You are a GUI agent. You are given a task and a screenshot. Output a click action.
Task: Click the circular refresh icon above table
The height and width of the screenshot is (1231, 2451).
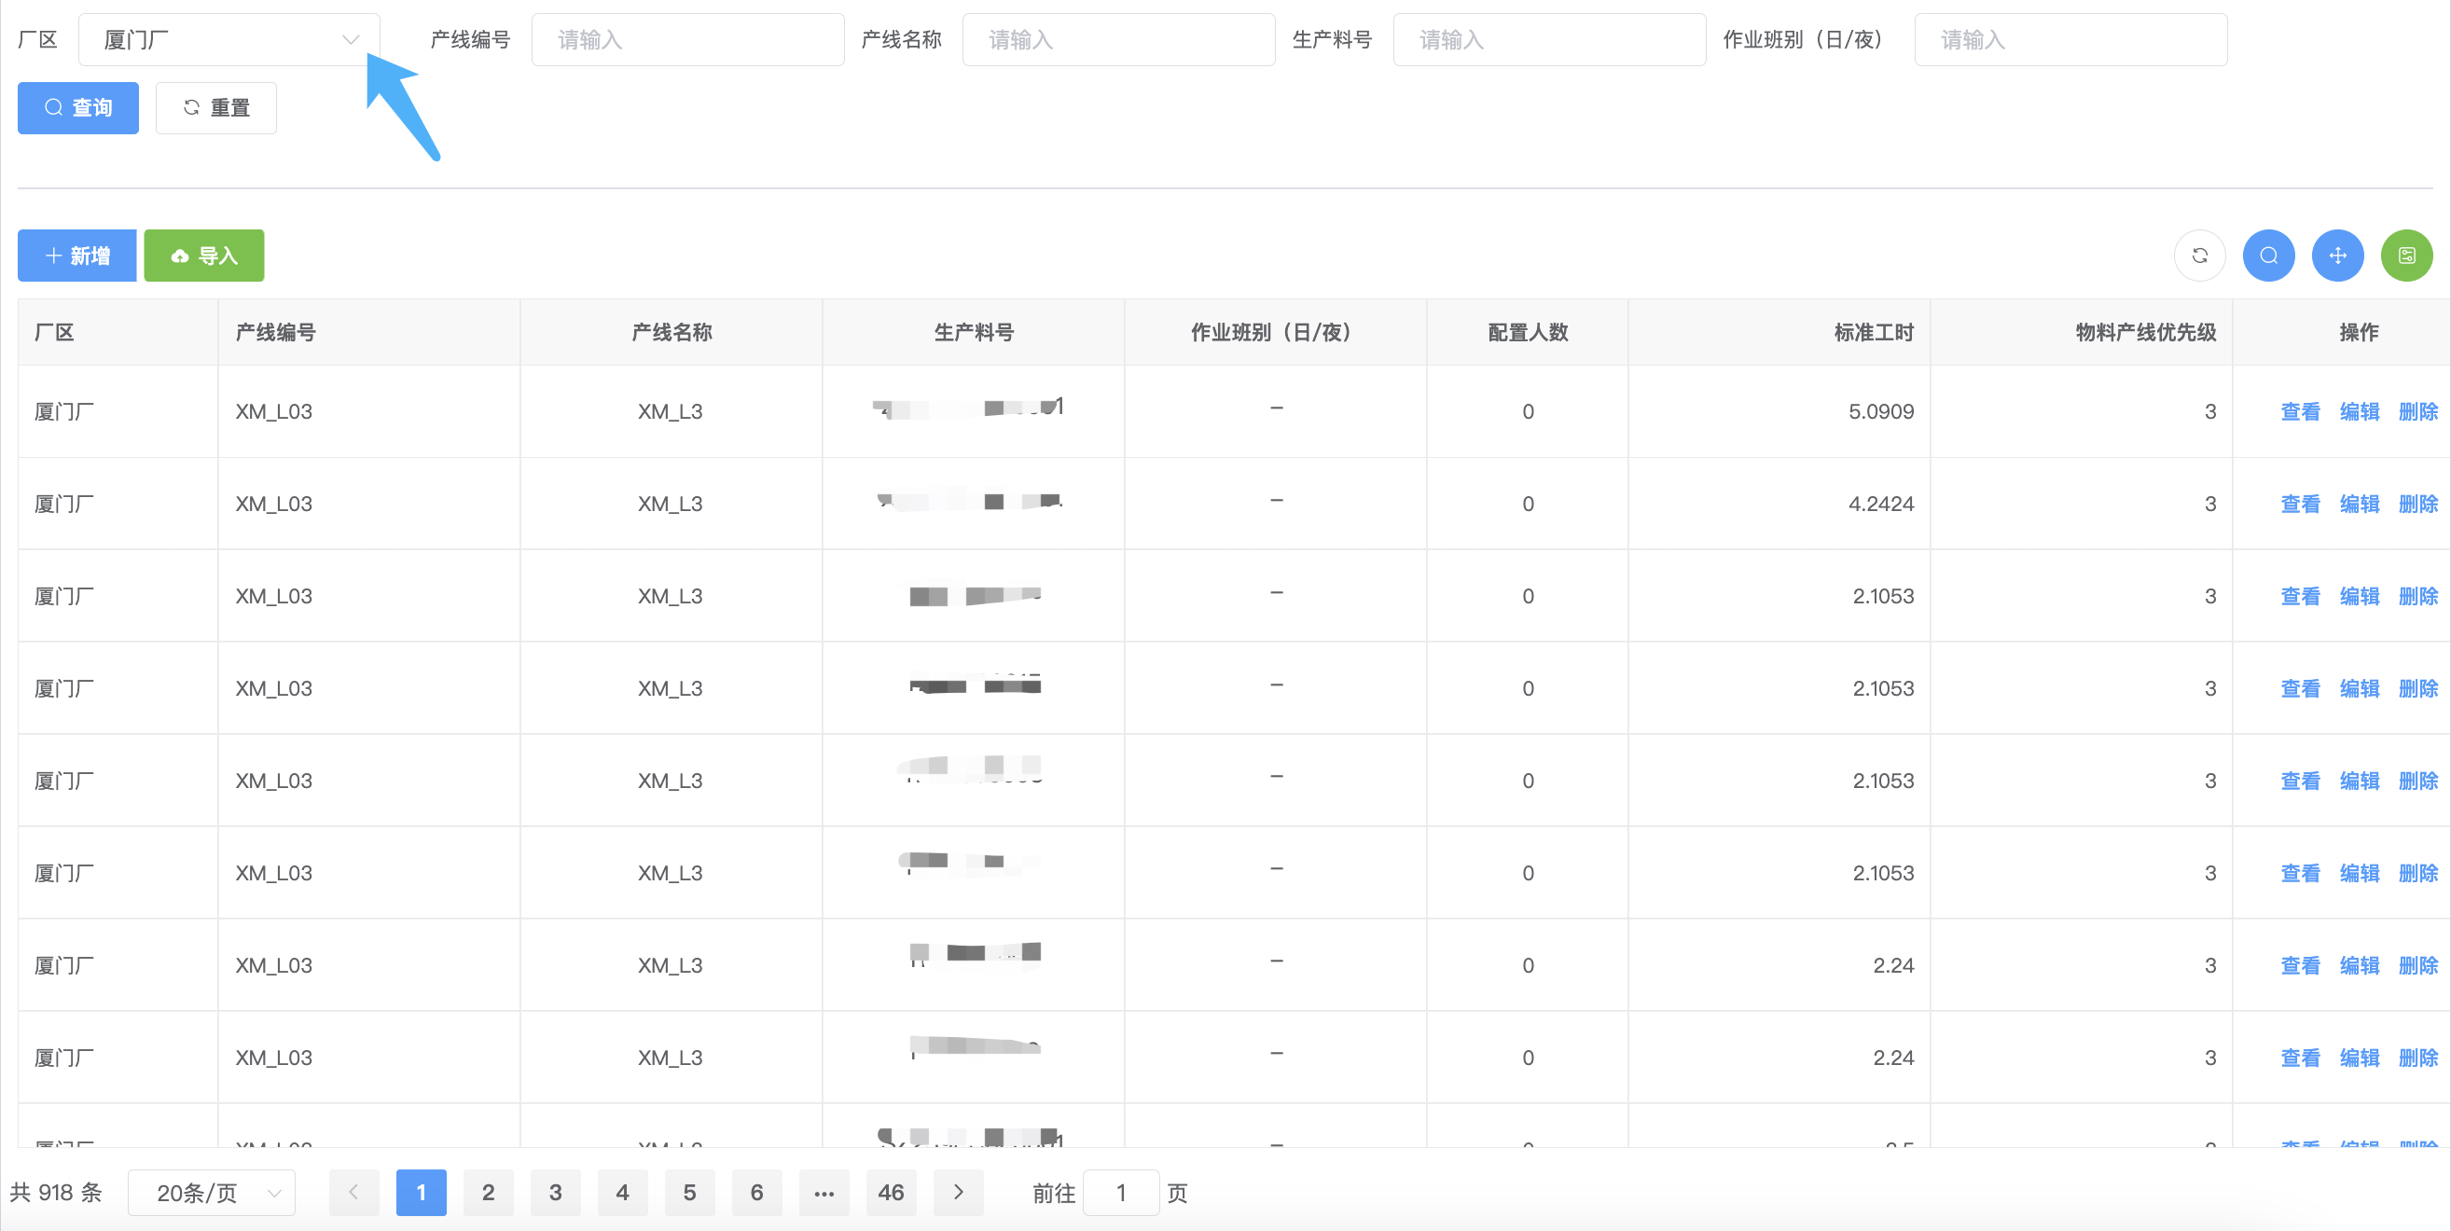[x=2199, y=255]
